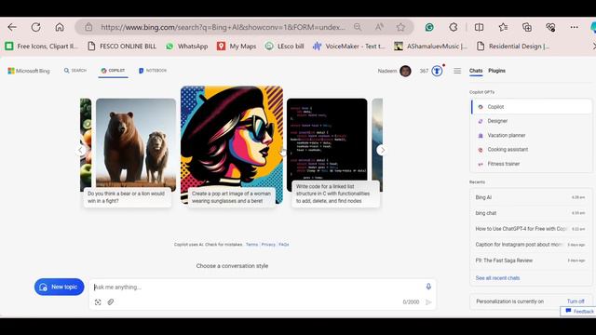Screen dimensions: 596x335
Task: Select Copilot in Copilot GPTs list
Action: (532, 107)
